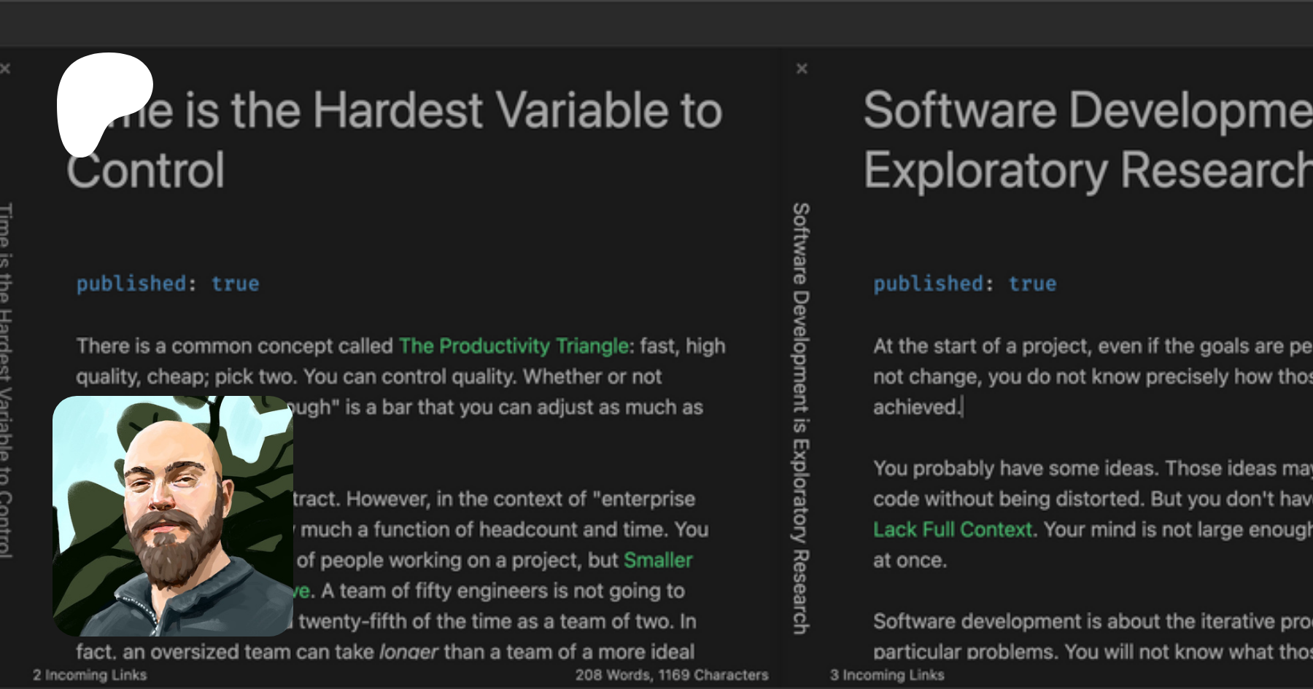Click the Exploratory Research heading text
The image size is (1313, 689).
tap(1087, 171)
